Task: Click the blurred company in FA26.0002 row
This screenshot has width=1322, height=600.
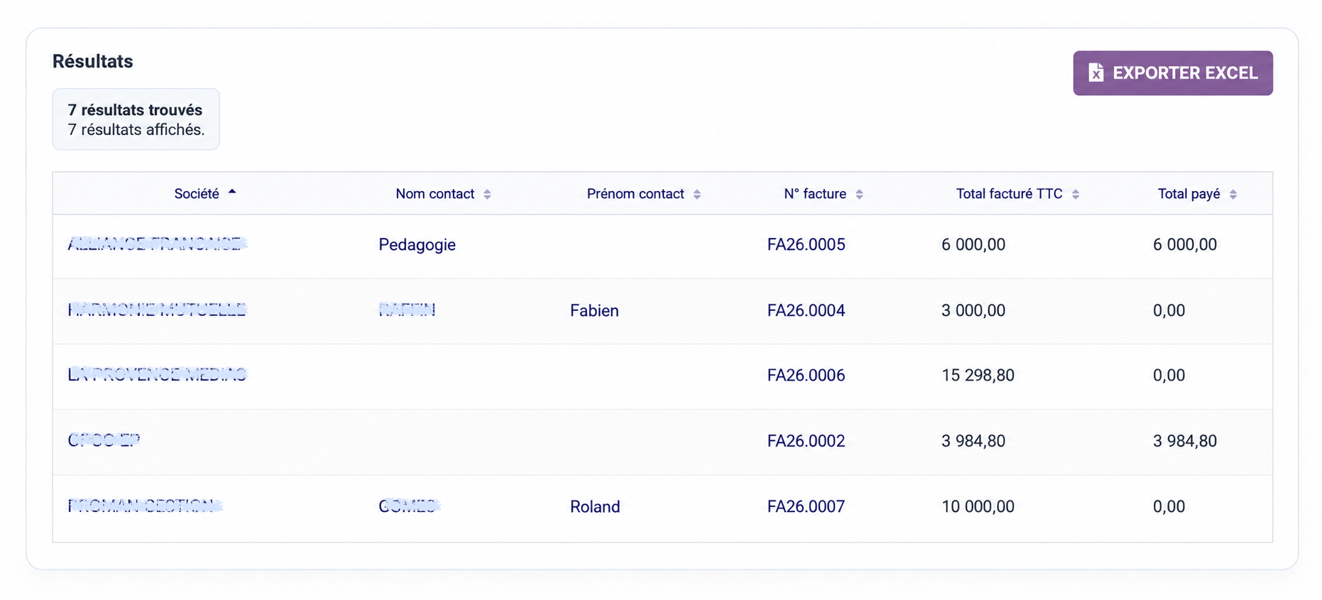Action: click(104, 440)
